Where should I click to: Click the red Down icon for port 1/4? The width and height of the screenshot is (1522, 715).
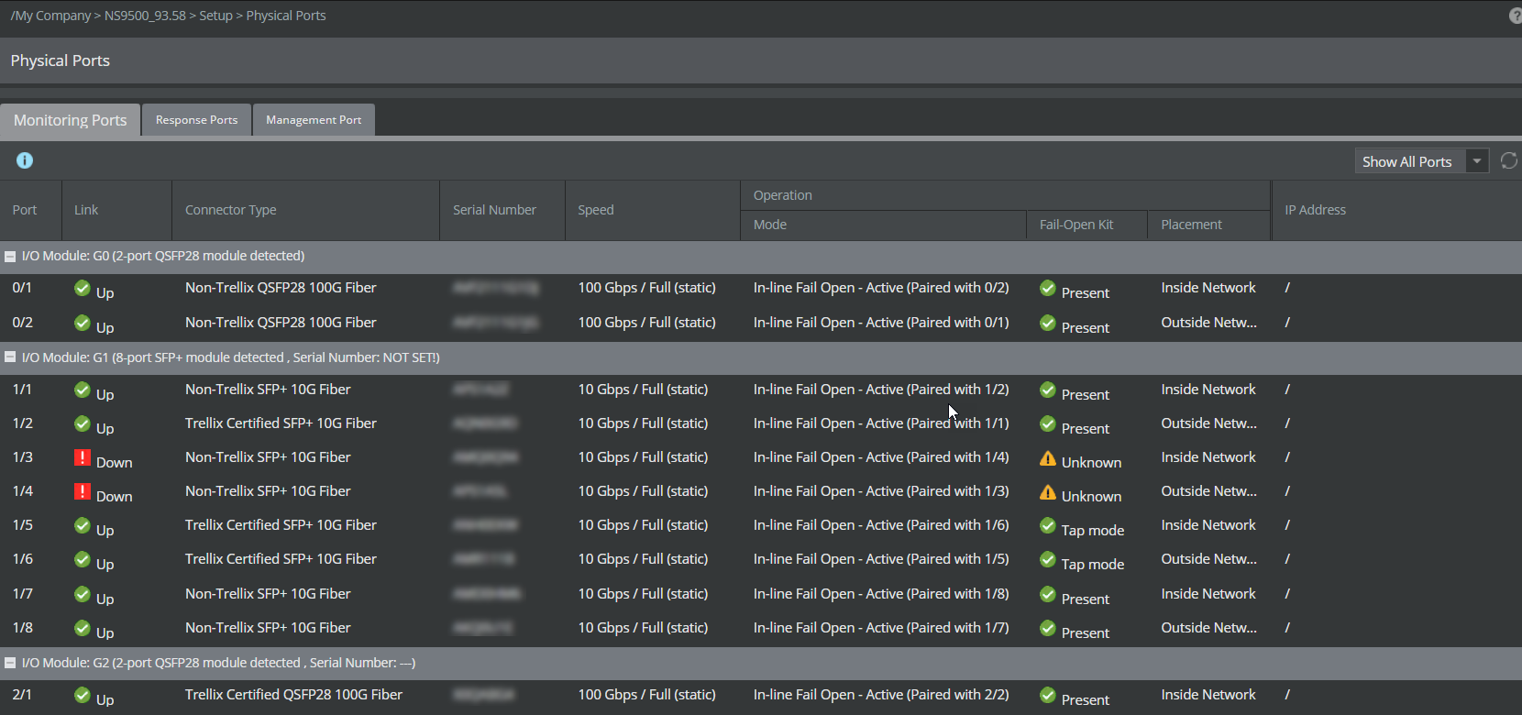point(83,491)
